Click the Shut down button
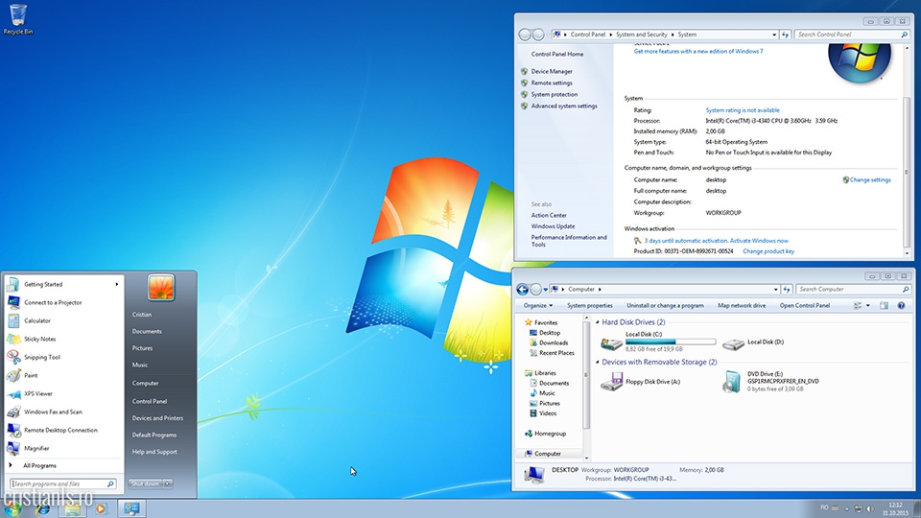921x518 pixels. tap(145, 483)
